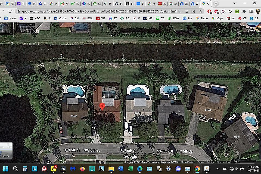261x174 pixels.
Task: Bookmark this page with the star icon
Action: tap(200, 11)
